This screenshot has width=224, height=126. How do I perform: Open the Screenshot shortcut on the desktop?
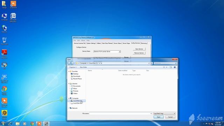click(x=13, y=5)
